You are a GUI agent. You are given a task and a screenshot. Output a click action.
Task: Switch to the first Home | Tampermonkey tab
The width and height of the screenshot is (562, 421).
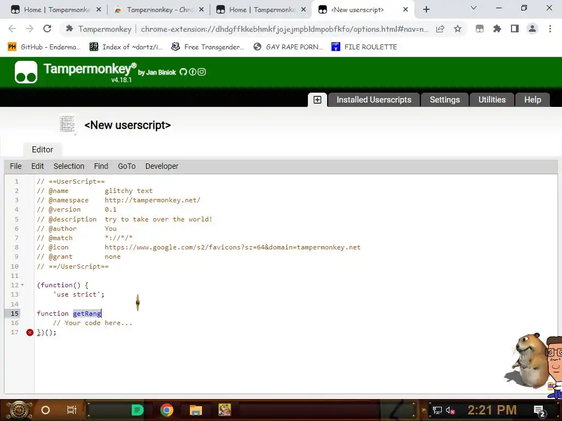pos(55,10)
